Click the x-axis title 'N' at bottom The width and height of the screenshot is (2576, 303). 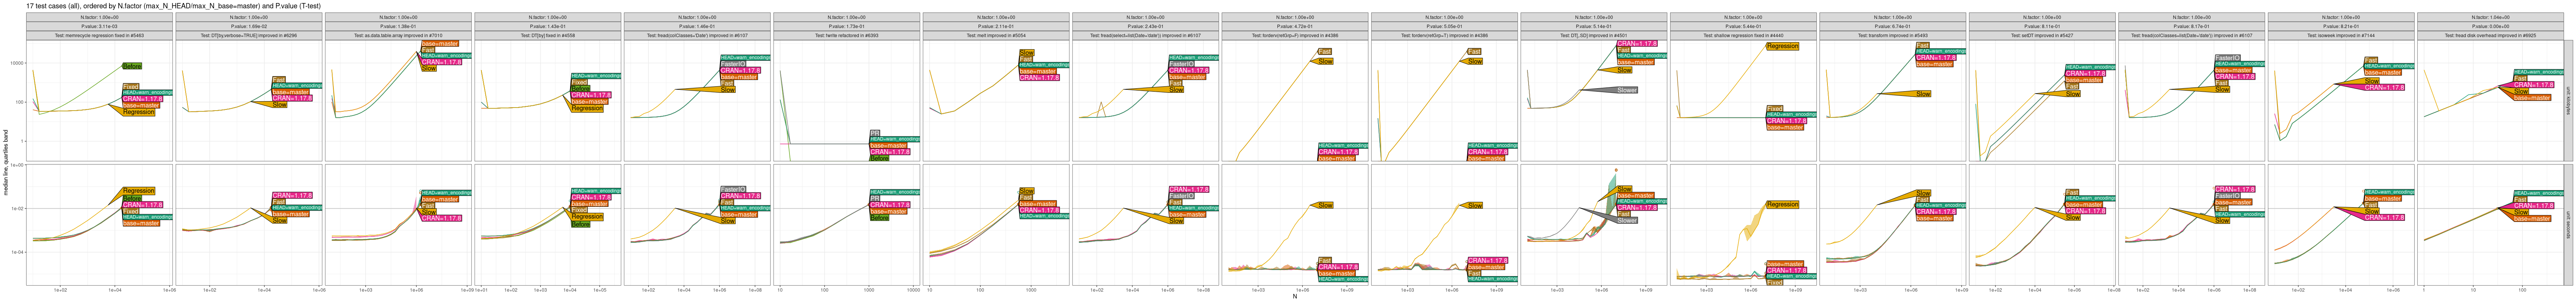pos(1294,296)
